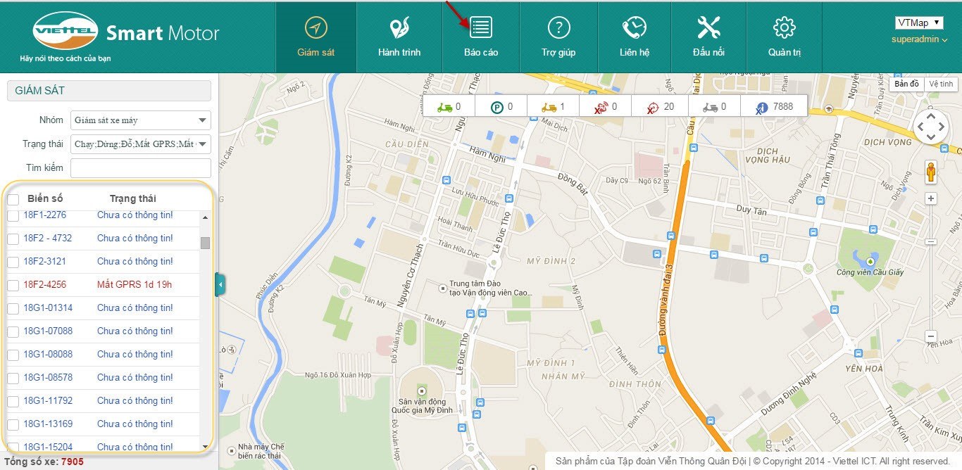Viewport: 962px width, 470px height.
Task: Switch to Giám sát monitoring tab
Action: [x=316, y=37]
